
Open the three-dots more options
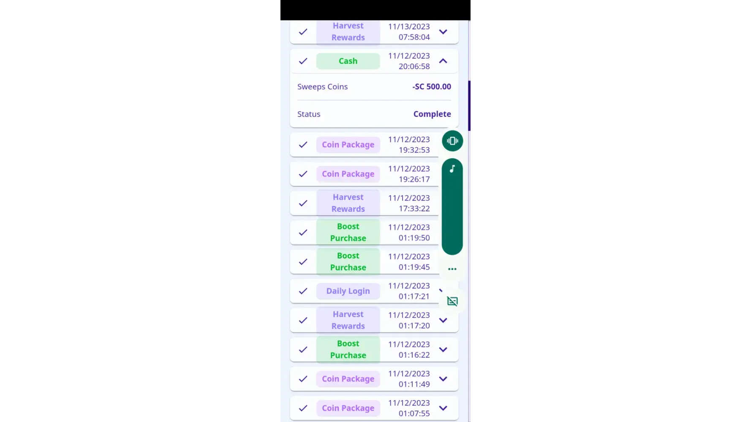[x=452, y=269]
